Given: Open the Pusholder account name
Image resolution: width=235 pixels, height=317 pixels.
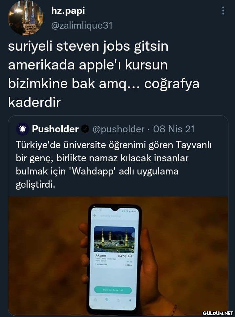Looking at the screenshot, I should point(55,129).
